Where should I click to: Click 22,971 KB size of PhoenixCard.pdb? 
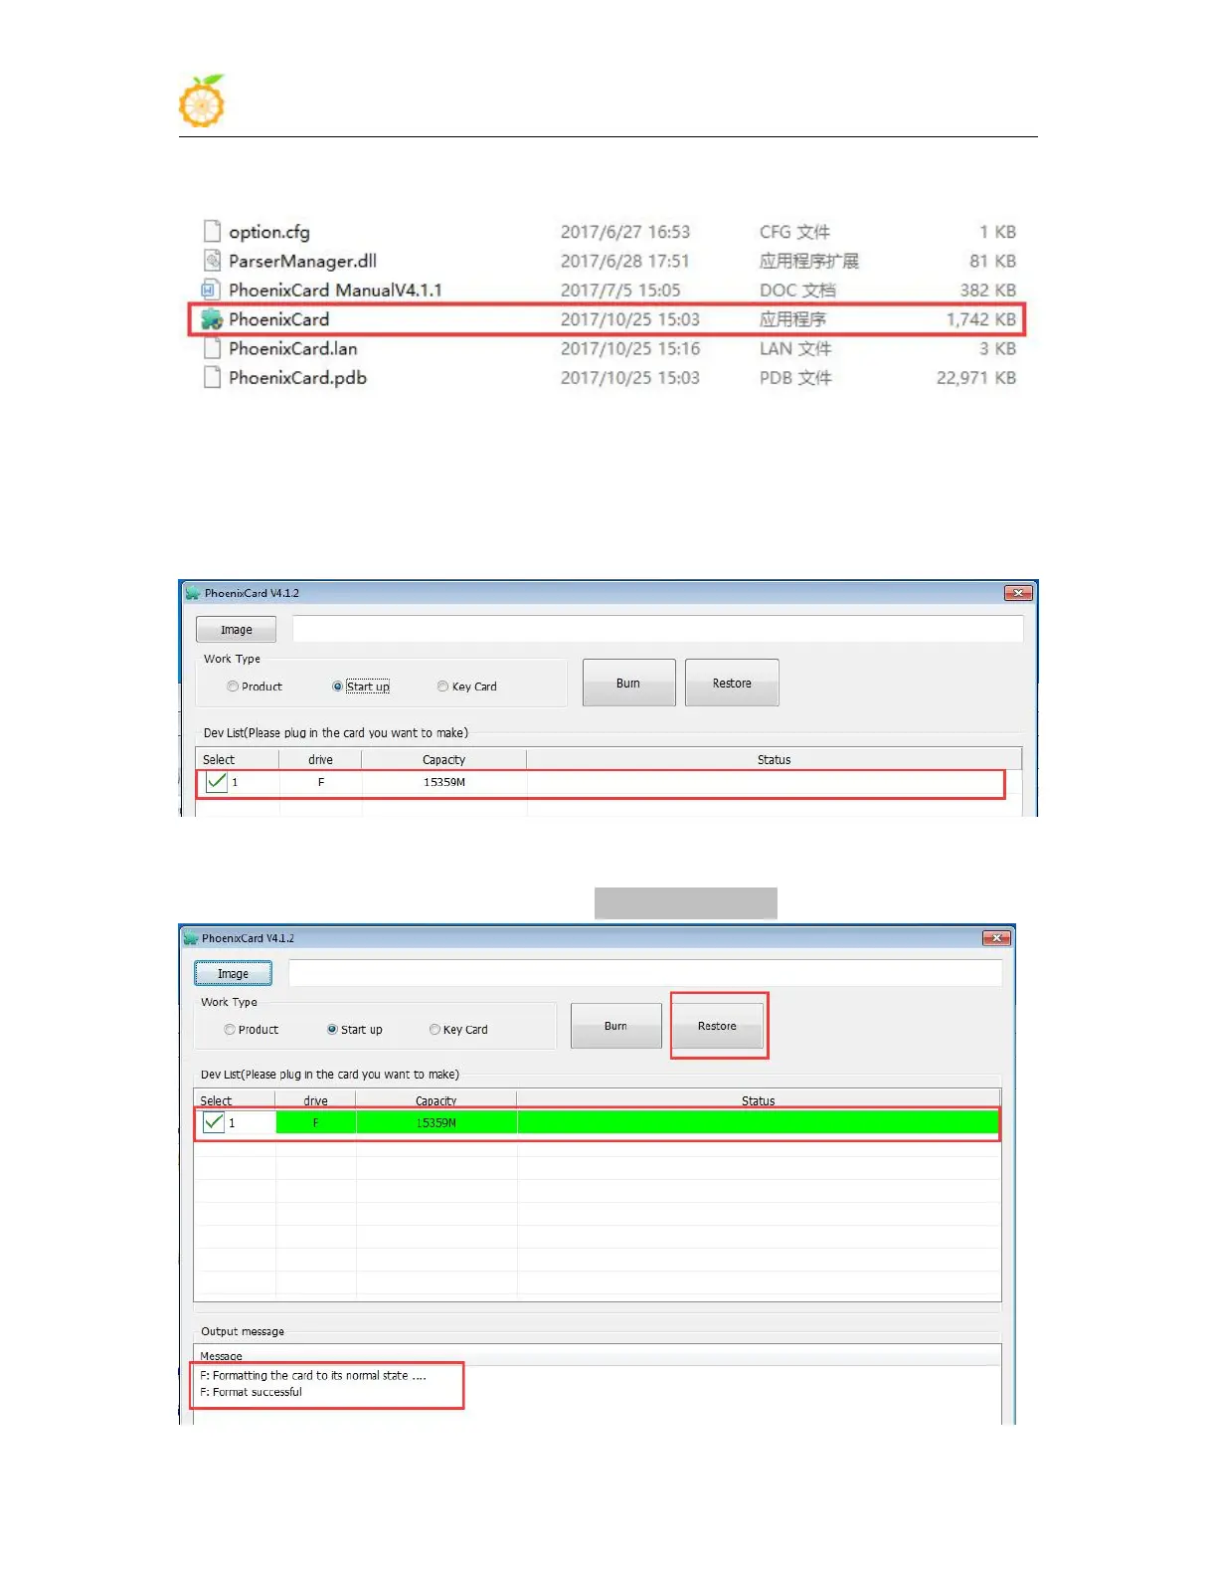(976, 377)
